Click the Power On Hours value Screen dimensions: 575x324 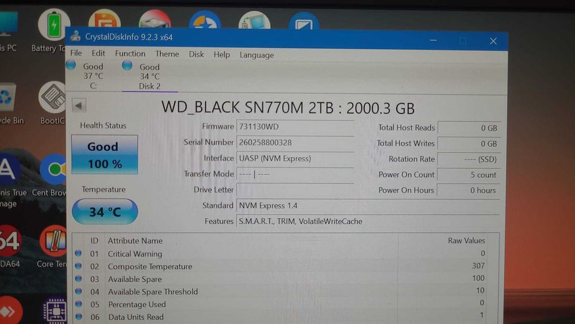[x=469, y=190]
